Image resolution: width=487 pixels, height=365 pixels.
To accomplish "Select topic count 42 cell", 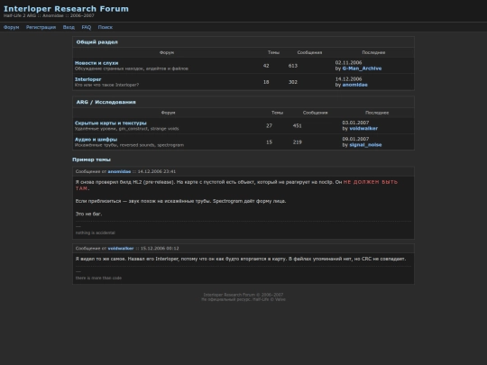I will tap(266, 66).
